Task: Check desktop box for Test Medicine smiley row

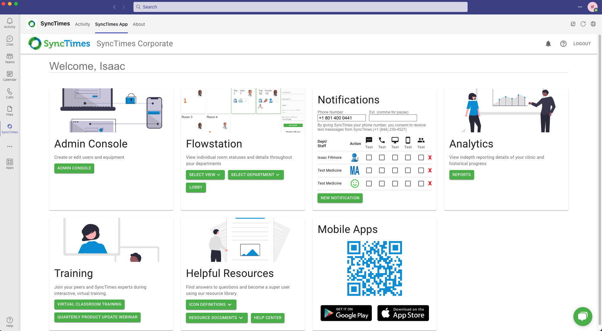Action: coord(395,184)
